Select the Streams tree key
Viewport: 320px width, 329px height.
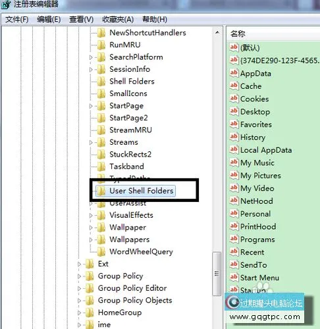124,142
